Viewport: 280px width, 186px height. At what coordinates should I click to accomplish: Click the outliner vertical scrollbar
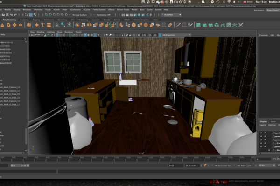click(26, 136)
